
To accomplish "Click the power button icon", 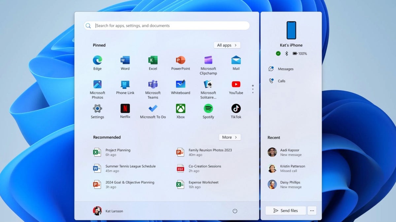I will (235, 211).
